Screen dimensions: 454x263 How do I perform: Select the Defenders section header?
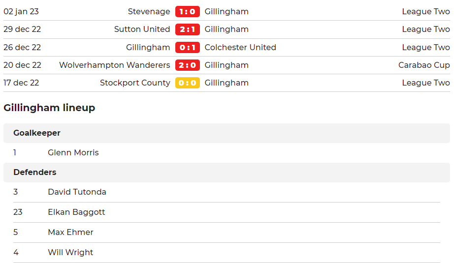(227, 172)
